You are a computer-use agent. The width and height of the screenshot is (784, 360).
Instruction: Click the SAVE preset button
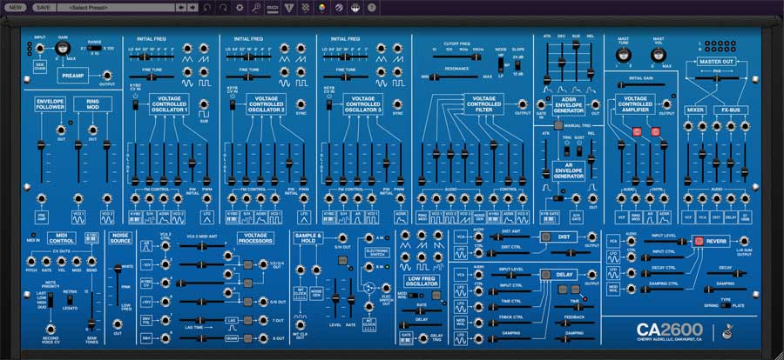point(44,8)
